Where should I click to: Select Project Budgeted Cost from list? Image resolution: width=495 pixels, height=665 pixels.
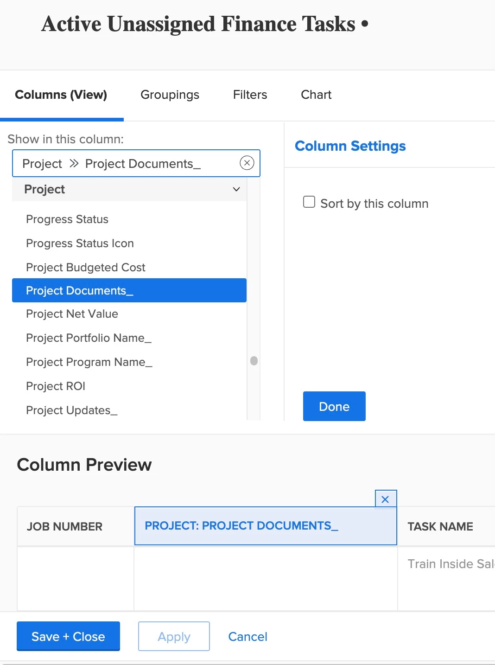pyautogui.click(x=86, y=268)
